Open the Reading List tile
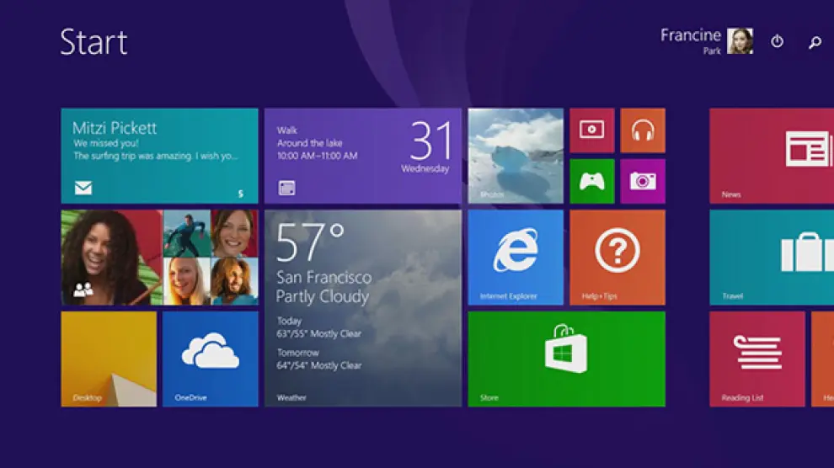The width and height of the screenshot is (834, 468). click(756, 359)
